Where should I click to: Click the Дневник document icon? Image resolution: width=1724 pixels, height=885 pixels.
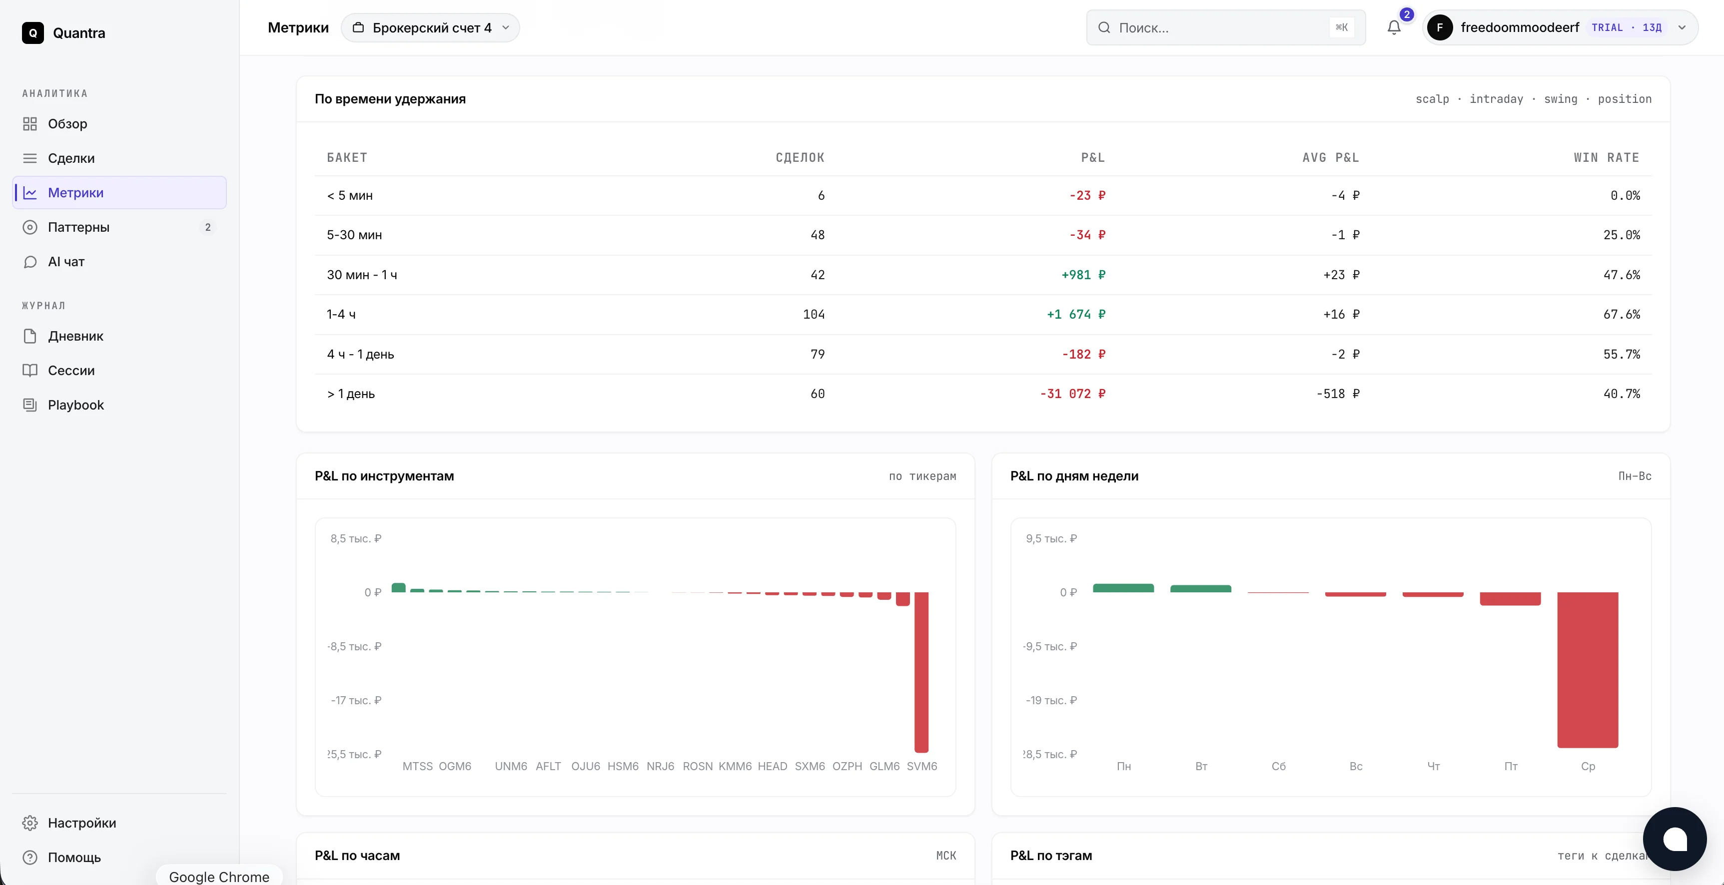[x=30, y=336]
